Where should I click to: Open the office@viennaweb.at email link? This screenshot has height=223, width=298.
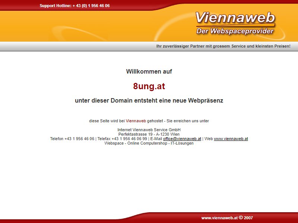pyautogui.click(x=182, y=139)
